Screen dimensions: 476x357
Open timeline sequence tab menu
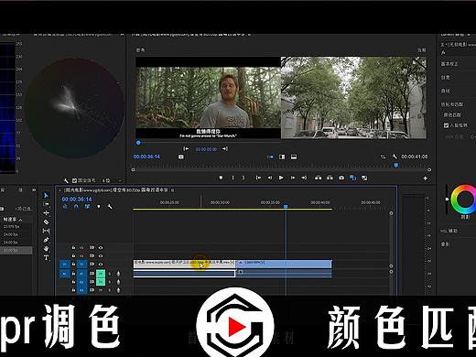coord(172,190)
